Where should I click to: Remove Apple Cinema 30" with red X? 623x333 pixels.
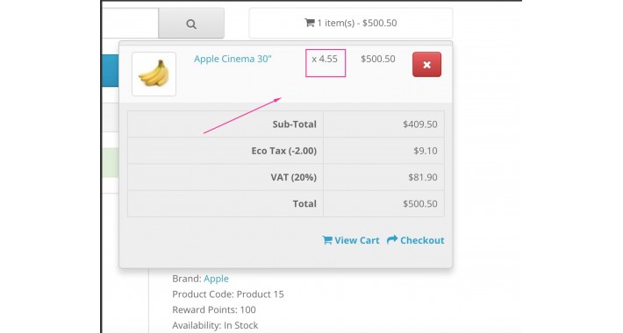coord(426,64)
